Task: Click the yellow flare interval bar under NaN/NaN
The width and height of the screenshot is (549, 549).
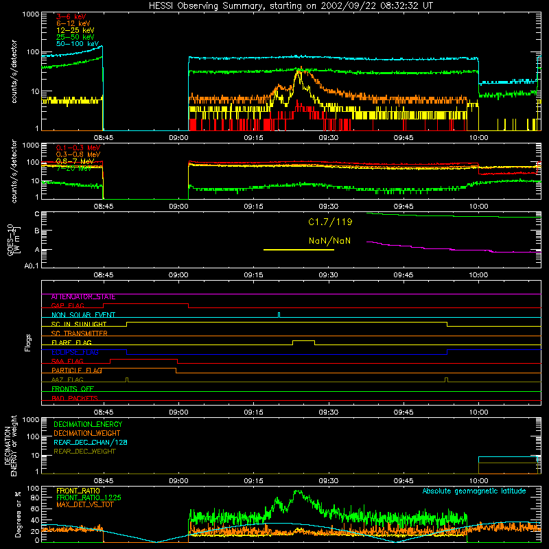Action: point(299,250)
